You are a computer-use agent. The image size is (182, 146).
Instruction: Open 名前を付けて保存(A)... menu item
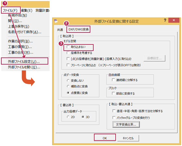click(25, 32)
